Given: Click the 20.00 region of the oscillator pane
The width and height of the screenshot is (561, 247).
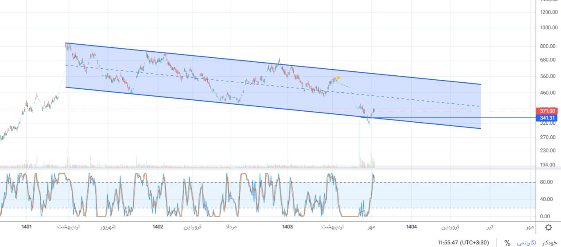Looking at the screenshot, I should [263, 208].
